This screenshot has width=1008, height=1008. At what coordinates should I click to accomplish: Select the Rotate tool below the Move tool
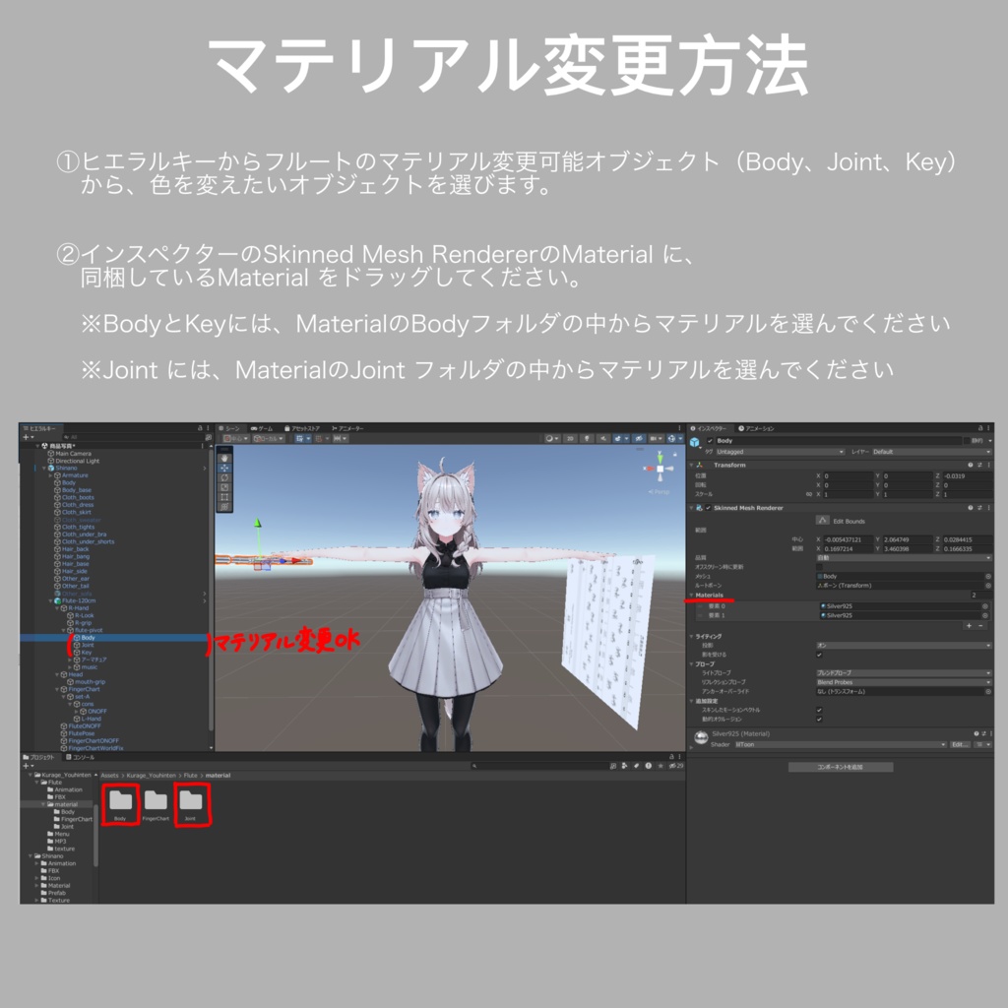pos(225,477)
